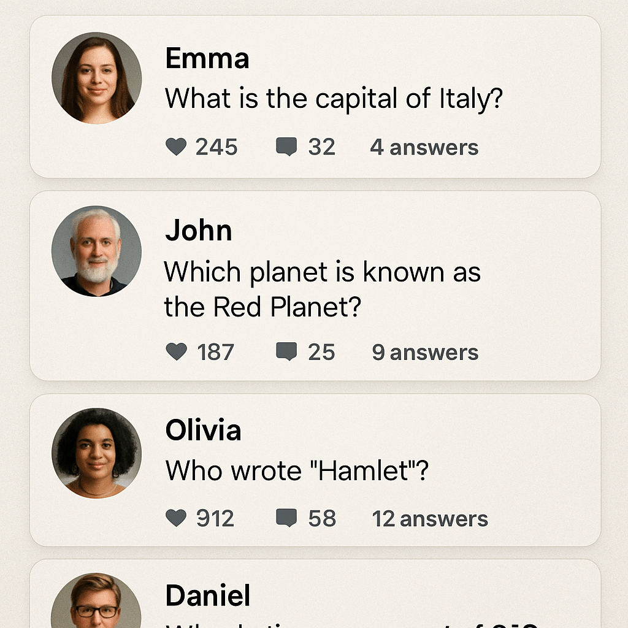The width and height of the screenshot is (628, 628).
Task: View the 4 answers to Emma's question
Action: (x=424, y=147)
